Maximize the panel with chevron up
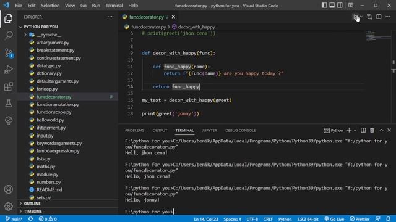 click(x=381, y=130)
